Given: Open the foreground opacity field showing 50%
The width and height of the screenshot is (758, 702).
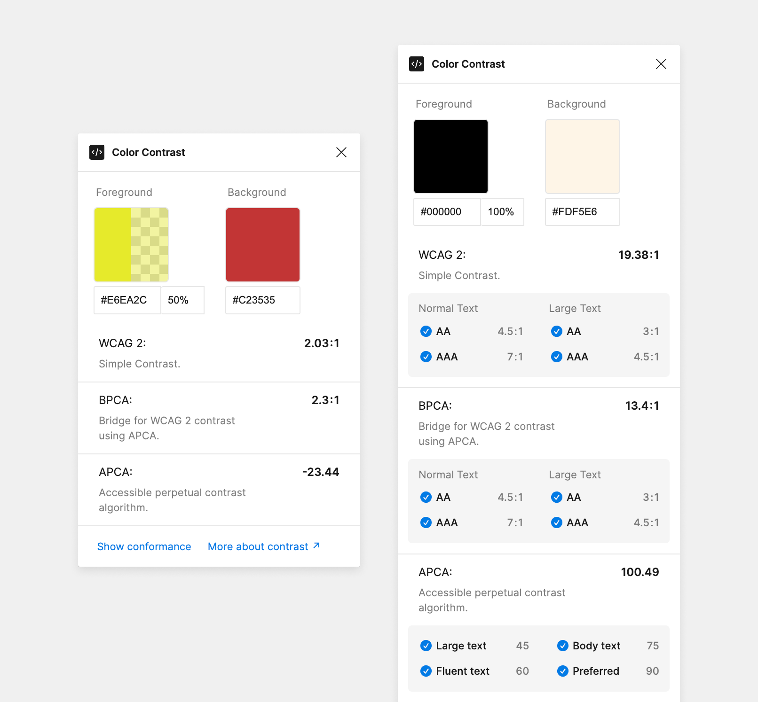Looking at the screenshot, I should click(182, 300).
